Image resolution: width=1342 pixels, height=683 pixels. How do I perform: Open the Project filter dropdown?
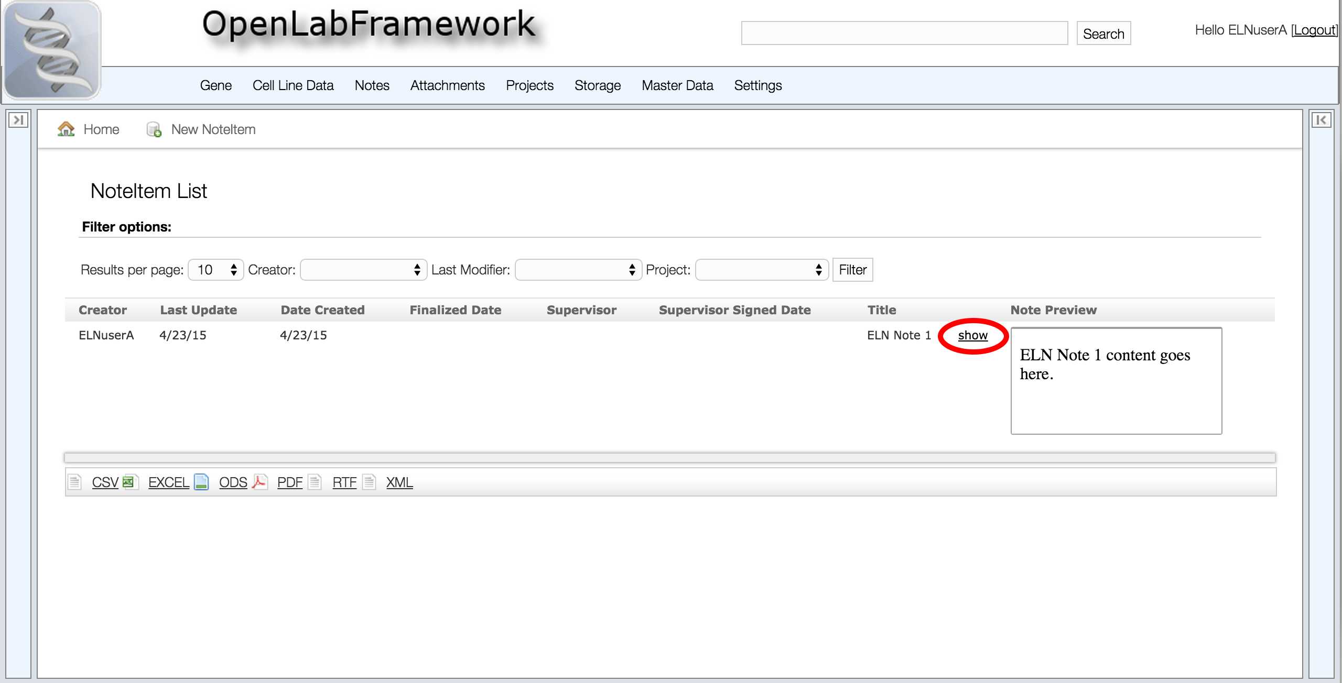coord(762,270)
